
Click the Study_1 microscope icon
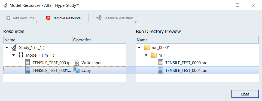click(14, 48)
